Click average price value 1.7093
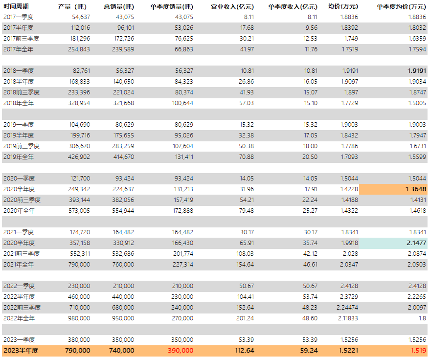Viewport: 429px width, 358px height. tap(349, 157)
